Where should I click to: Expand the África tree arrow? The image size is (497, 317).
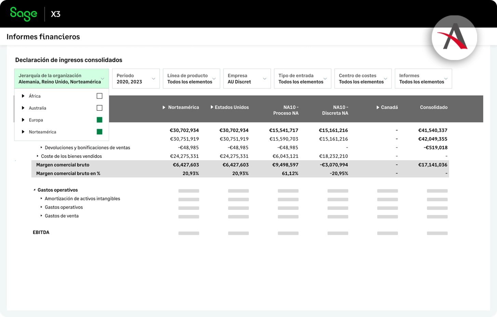pos(23,96)
